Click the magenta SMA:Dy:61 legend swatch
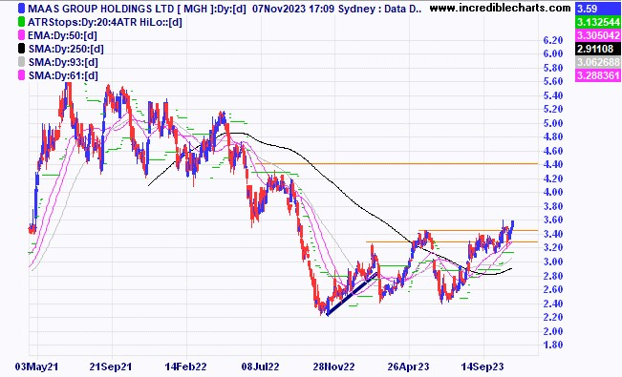622x377 pixels. tap(22, 75)
